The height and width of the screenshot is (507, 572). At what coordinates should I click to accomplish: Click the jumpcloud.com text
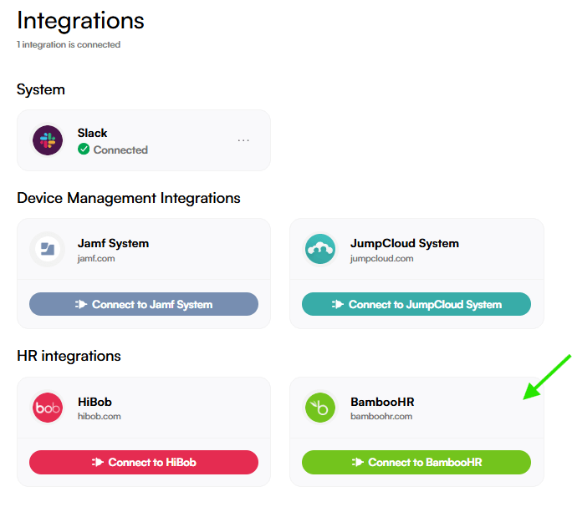click(x=381, y=258)
